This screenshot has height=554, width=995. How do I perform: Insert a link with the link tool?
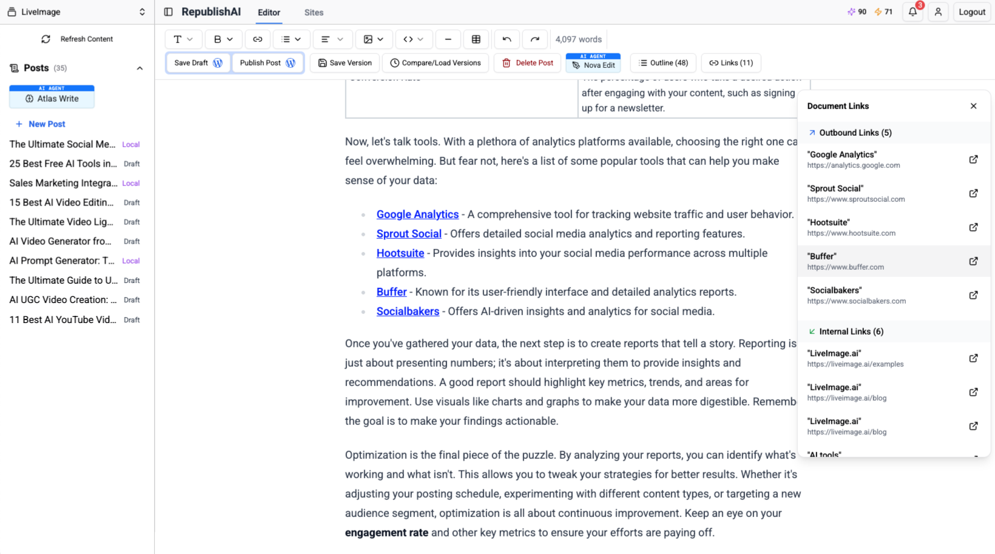pos(258,39)
